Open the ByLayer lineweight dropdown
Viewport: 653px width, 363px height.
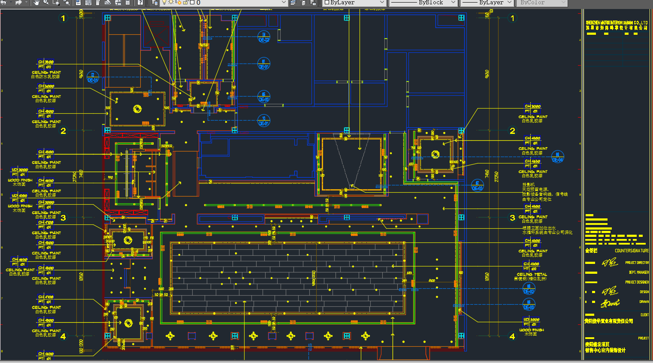(509, 2)
